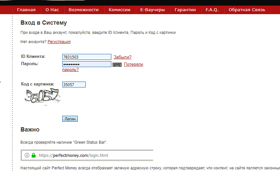The image size is (280, 171).
Task: Focus the ID Клиента input field
Action: [x=87, y=57]
